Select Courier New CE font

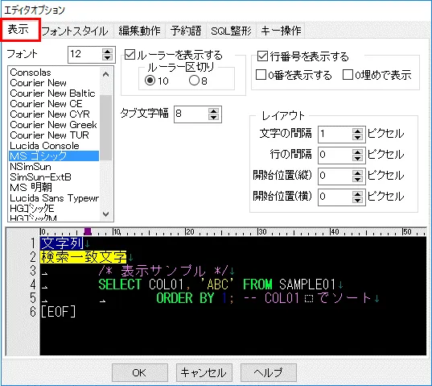point(54,104)
